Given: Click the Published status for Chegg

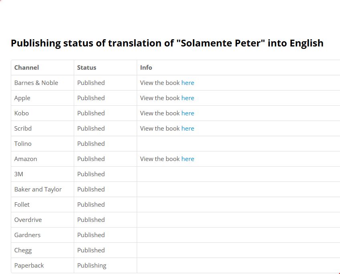Looking at the screenshot, I should 91,250.
